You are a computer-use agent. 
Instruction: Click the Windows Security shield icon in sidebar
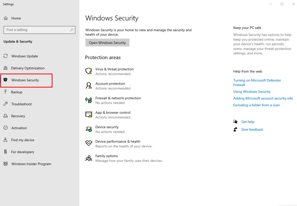(x=6, y=80)
